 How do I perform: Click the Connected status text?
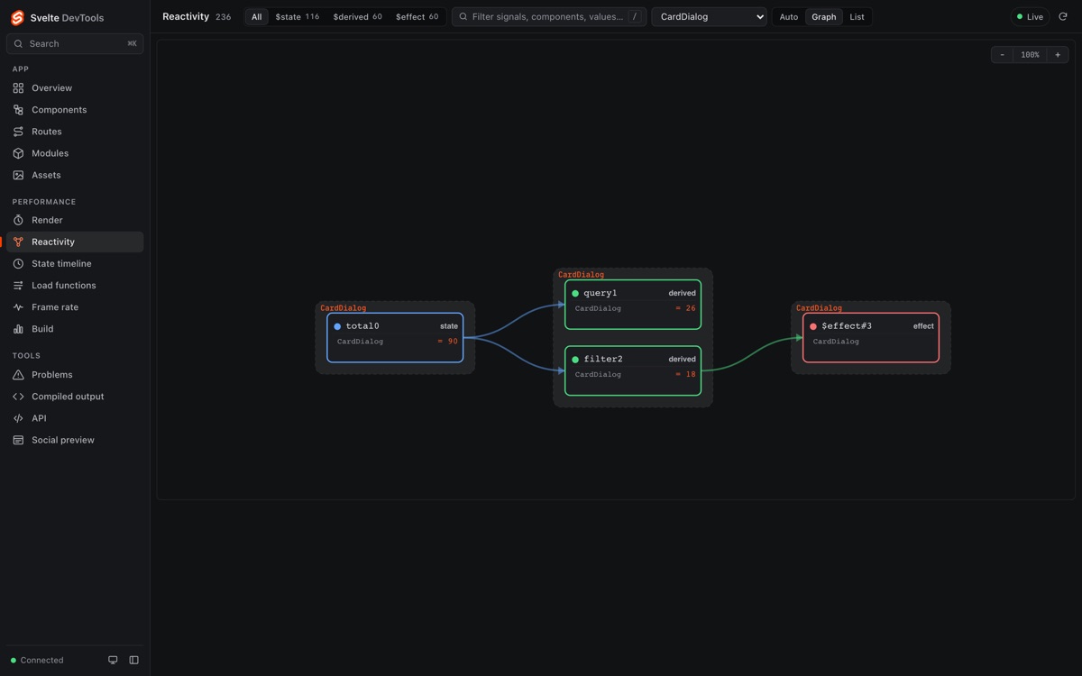[x=41, y=660]
